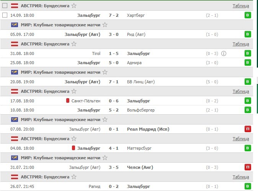This screenshot has width=258, height=191.
Task: Open Таблица link above the Рапид match
Action: (241, 177)
